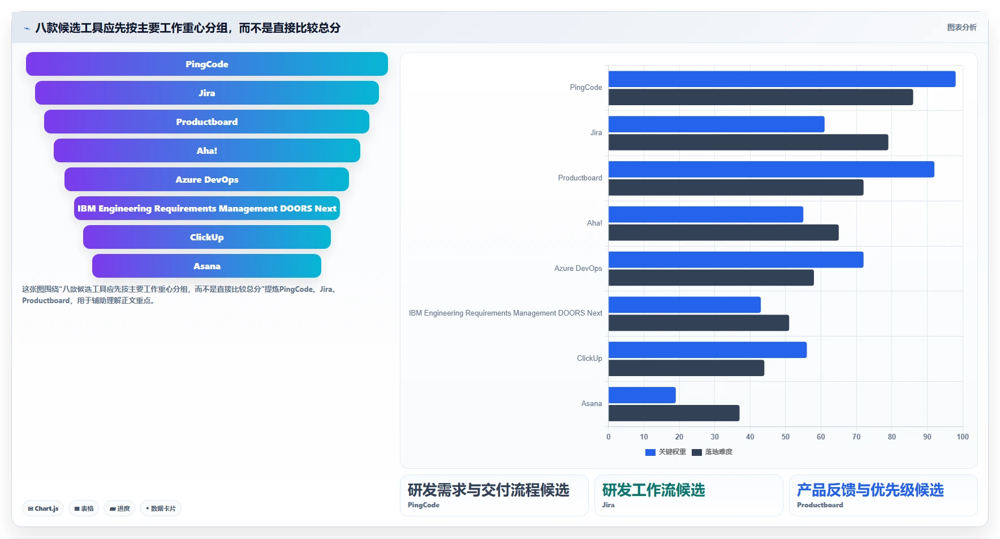1000x539 pixels.
Task: Click ClickUp's blue 关键权重 bar
Action: (x=708, y=350)
